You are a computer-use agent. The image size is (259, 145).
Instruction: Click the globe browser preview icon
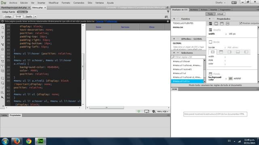pos(154,112)
